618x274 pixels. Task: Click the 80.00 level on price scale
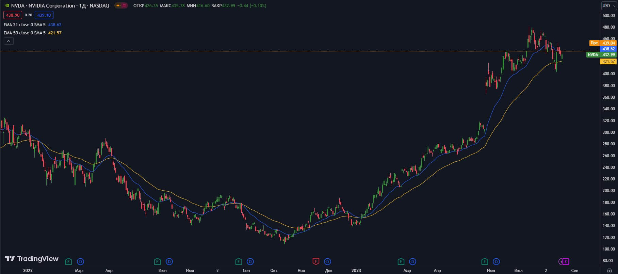[x=607, y=261]
